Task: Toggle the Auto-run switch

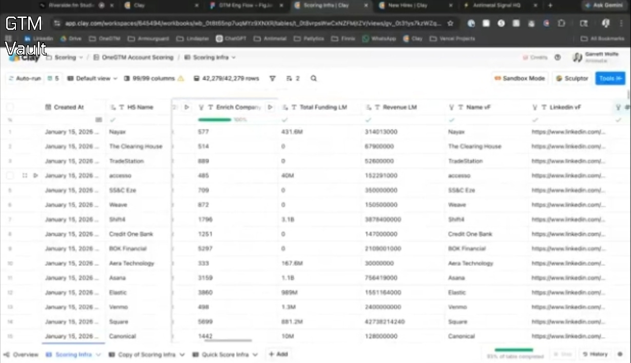Action: click(24, 79)
